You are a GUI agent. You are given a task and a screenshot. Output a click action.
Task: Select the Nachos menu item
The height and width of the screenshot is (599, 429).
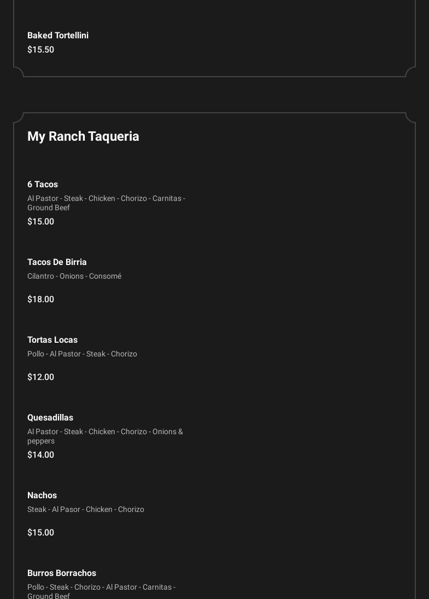click(x=42, y=496)
